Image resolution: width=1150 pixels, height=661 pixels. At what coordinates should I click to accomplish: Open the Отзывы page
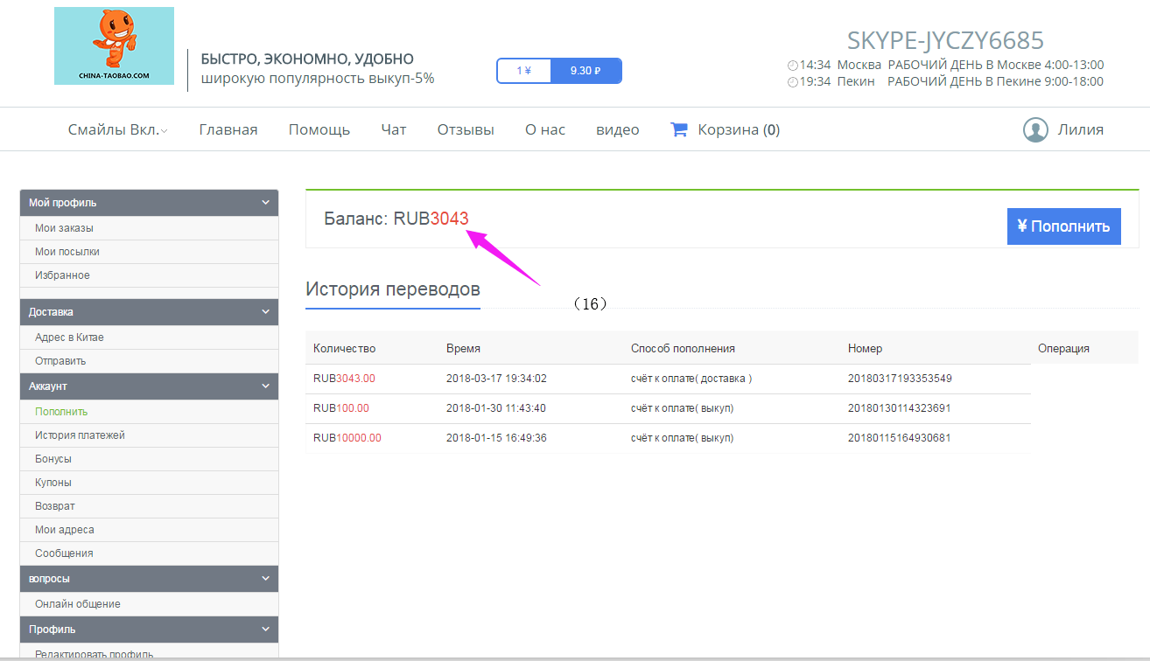(466, 129)
